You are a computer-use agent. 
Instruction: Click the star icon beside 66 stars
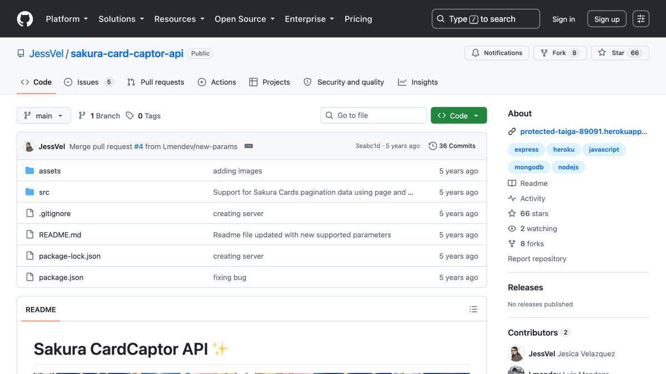[512, 213]
